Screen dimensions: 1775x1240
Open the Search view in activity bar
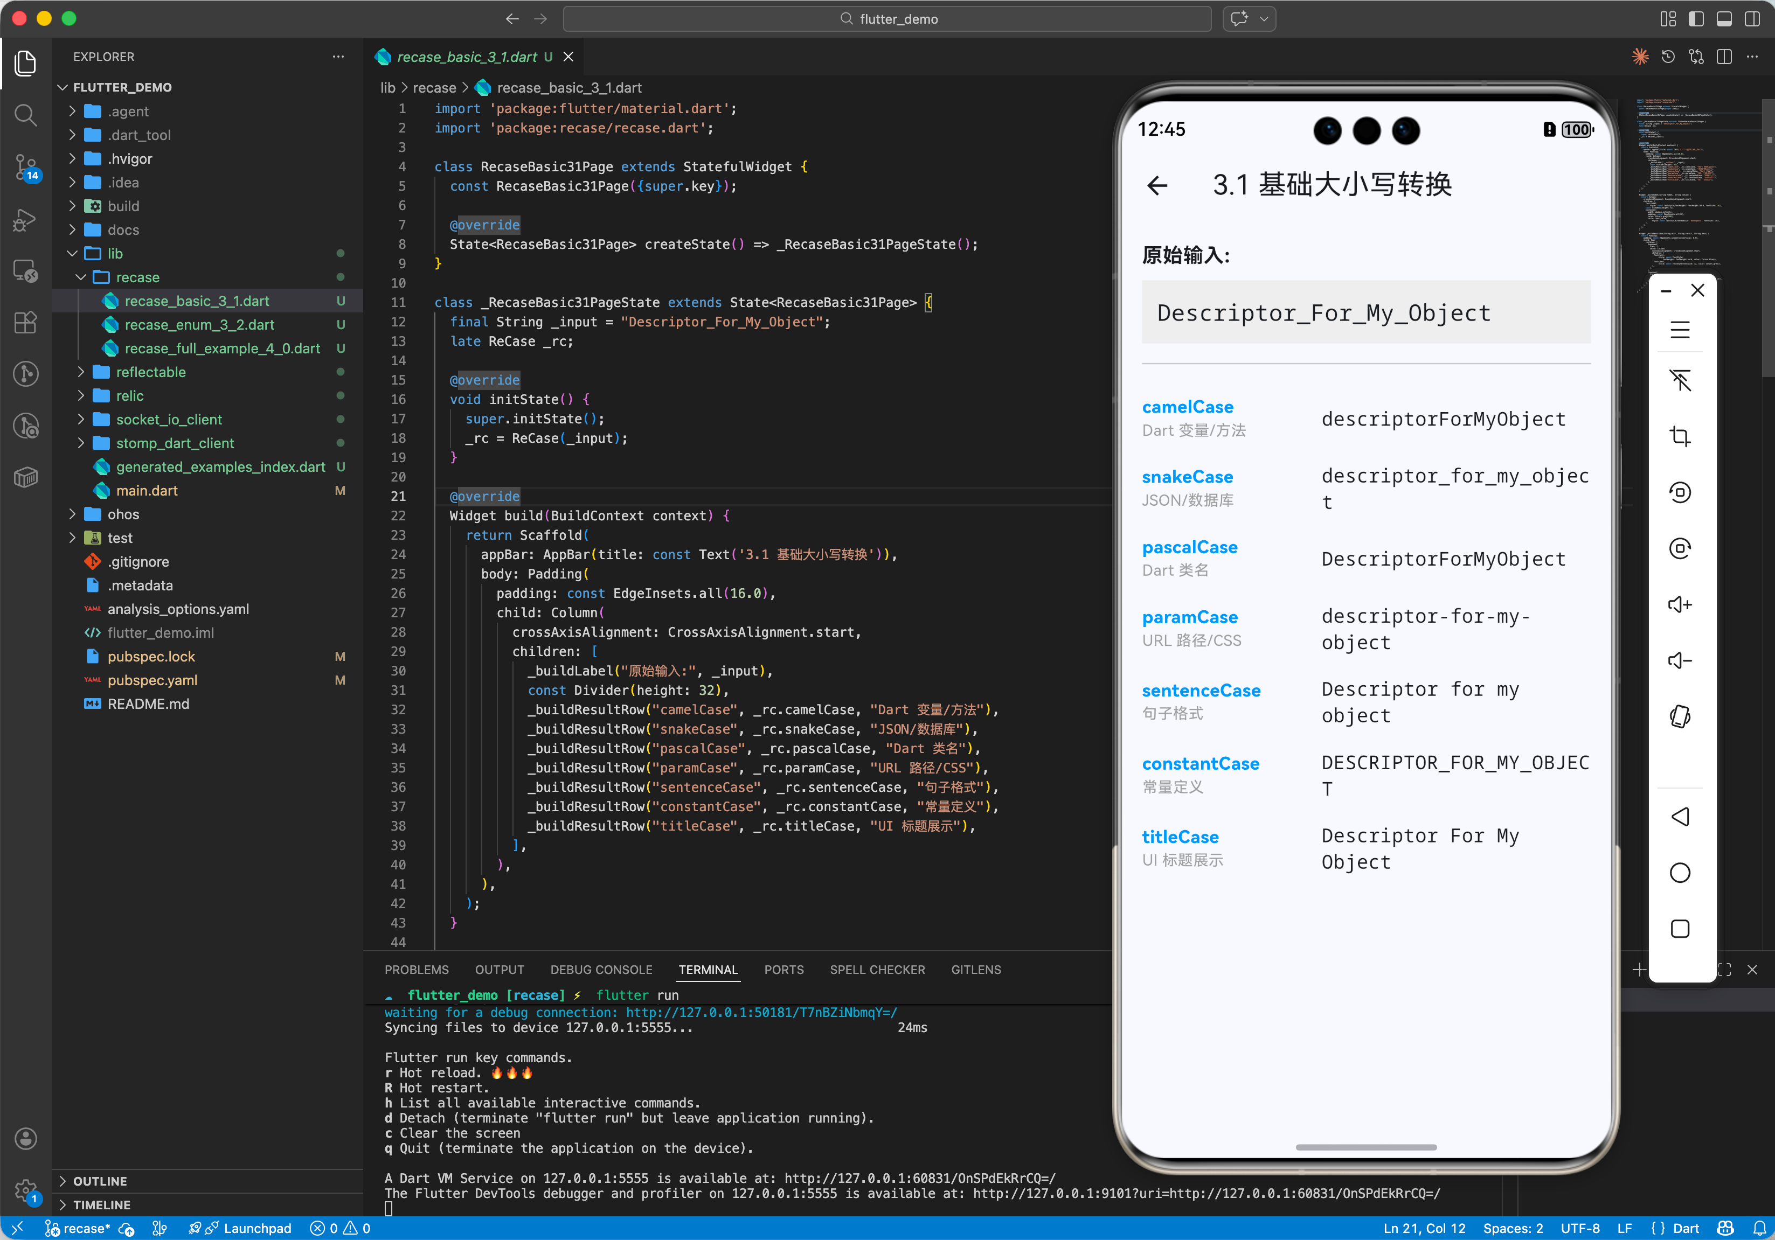coord(25,115)
